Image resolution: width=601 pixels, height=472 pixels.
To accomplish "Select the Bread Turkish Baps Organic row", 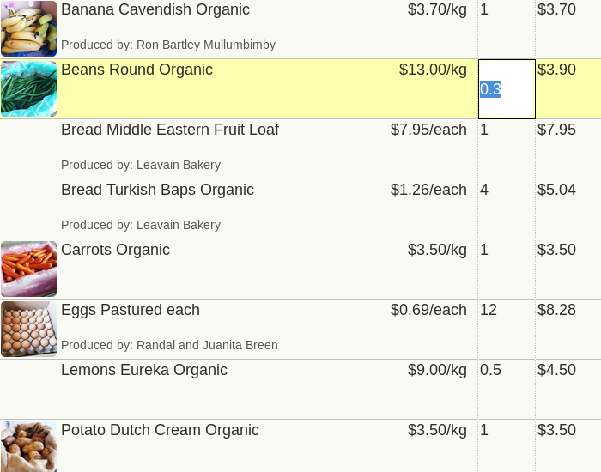I will (300, 209).
